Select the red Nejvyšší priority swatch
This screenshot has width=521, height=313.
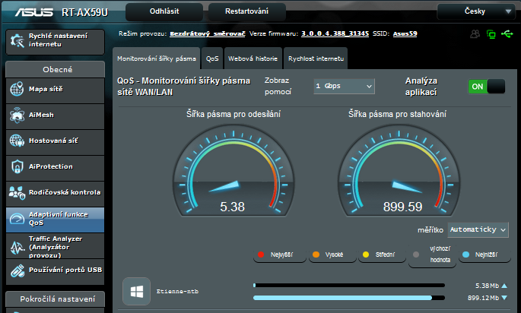point(261,255)
